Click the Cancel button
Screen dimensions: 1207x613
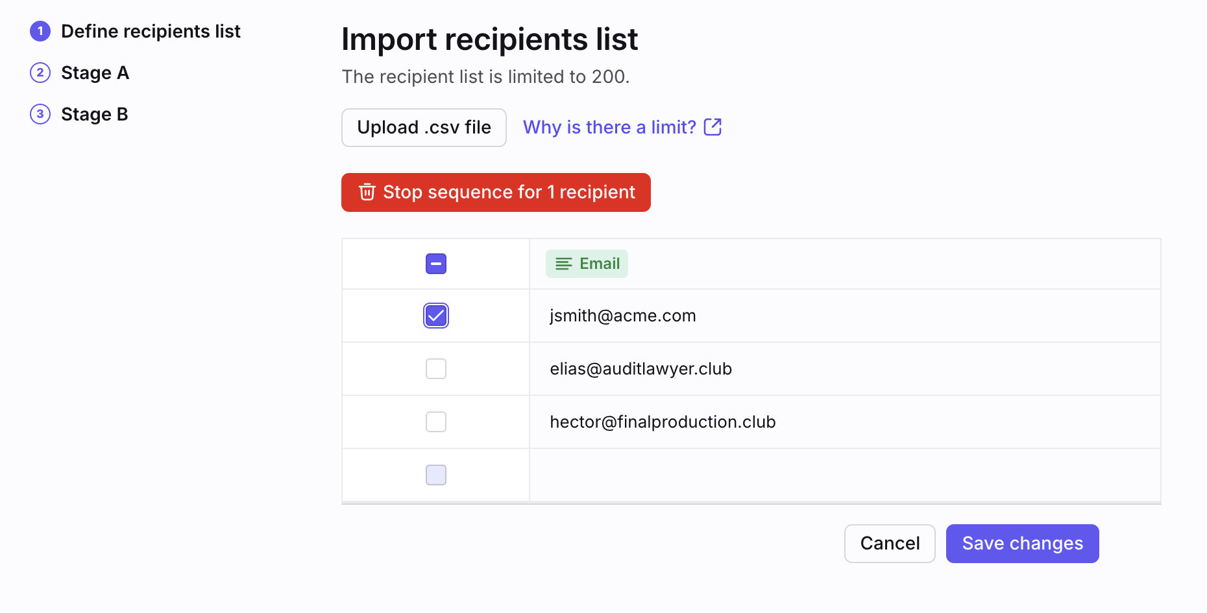point(890,544)
